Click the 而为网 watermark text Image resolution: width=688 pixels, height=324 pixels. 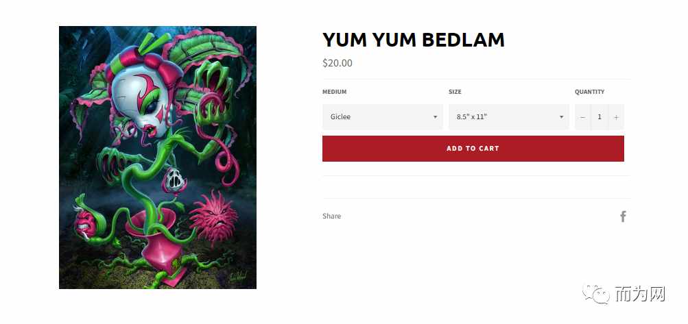pyautogui.click(x=640, y=294)
